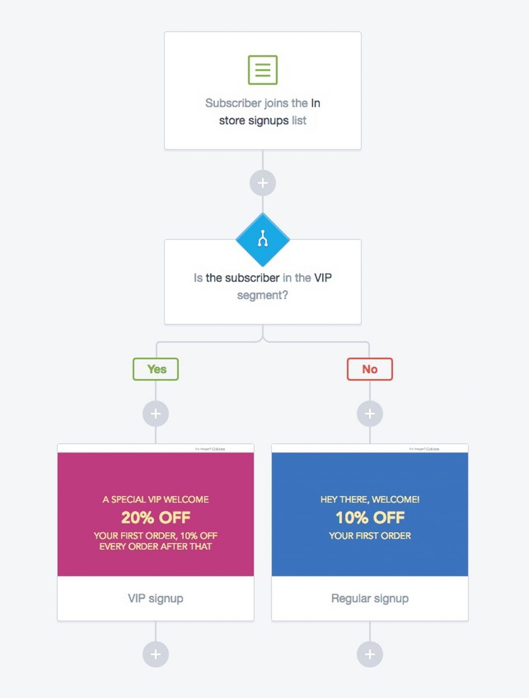Viewport: 529px width, 698px height.
Task: Click the 20% OFF headline in VIP email
Action: 155,518
